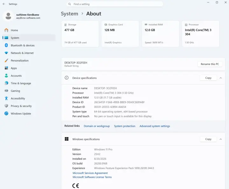Click the user profile avatar
Image resolution: width=229 pixels, height=189 pixels.
click(x=8, y=16)
